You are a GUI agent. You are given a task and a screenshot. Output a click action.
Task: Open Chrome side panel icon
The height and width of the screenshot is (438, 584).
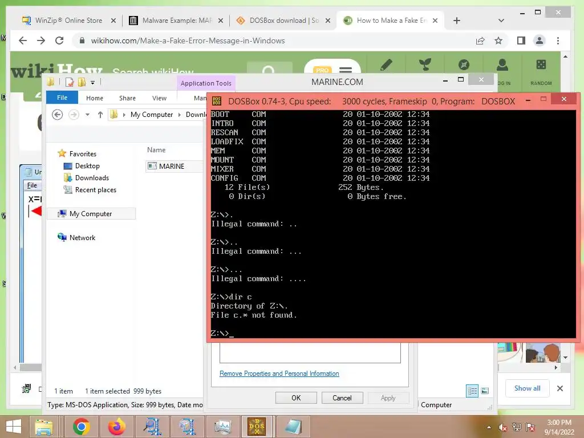pyautogui.click(x=521, y=40)
